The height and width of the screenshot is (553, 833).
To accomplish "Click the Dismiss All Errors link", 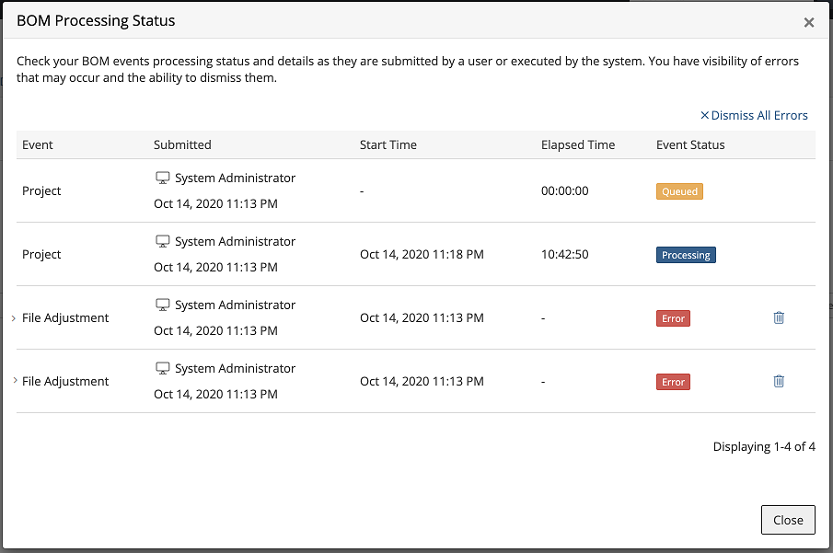I will pyautogui.click(x=759, y=115).
